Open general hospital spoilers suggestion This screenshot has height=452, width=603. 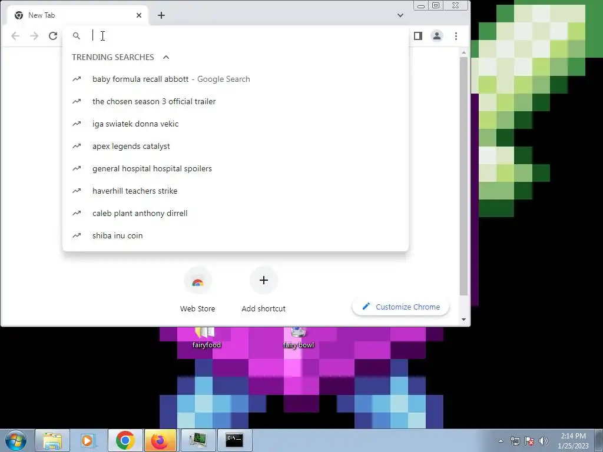click(x=236, y=168)
